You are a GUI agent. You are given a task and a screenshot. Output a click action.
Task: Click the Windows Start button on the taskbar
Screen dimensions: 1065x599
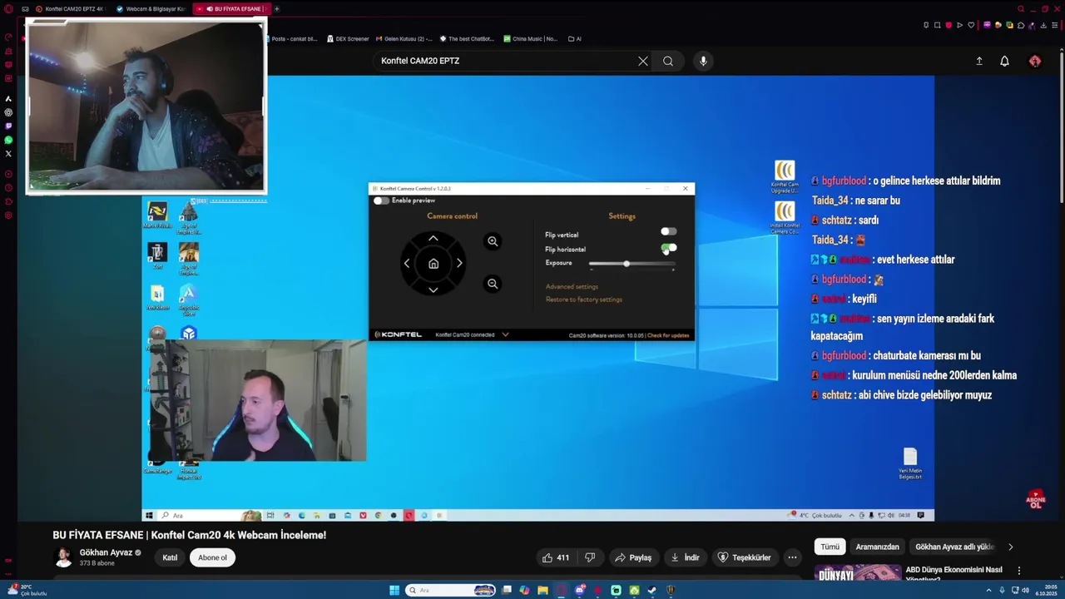click(x=394, y=591)
